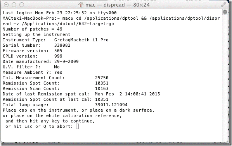The height and width of the screenshot is (146, 232).
Task: Click Remission Scan Count value '10163'
Action: click(x=102, y=88)
